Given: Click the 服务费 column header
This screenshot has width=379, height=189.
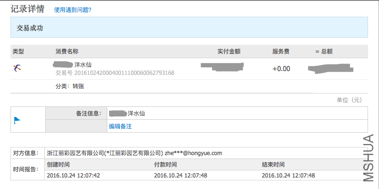Looking at the screenshot, I should (x=281, y=51).
